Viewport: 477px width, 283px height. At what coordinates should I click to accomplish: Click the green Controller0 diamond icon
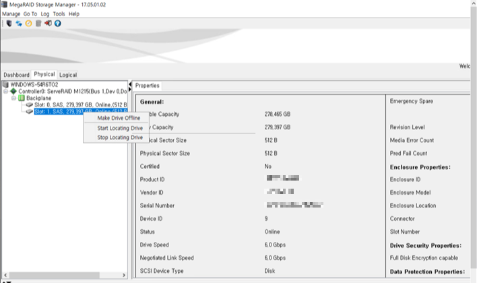13,91
